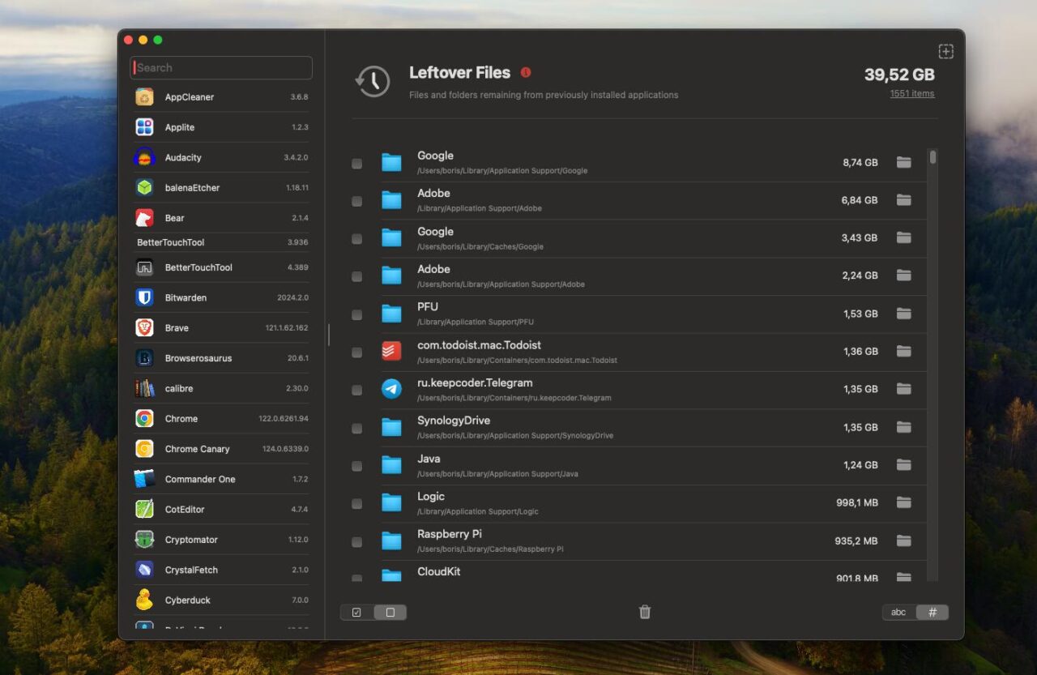The width and height of the screenshot is (1037, 675).
Task: Check the Adobe 2,24 GB checkbox
Action: pyautogui.click(x=356, y=277)
